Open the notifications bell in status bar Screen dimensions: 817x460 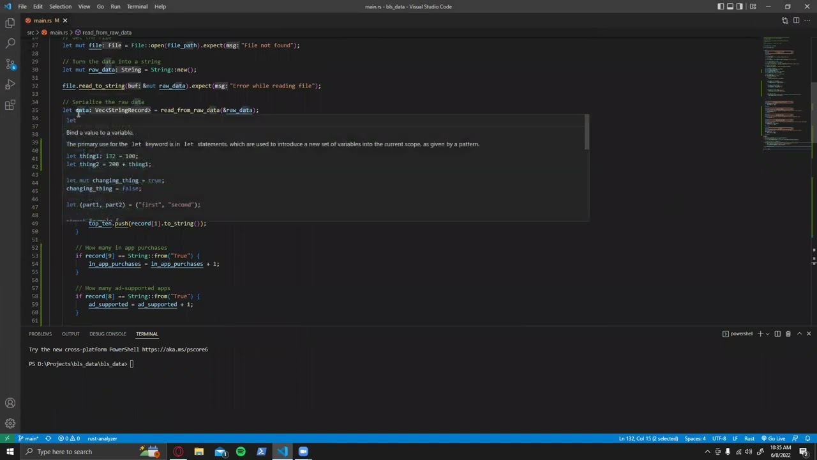coord(807,439)
